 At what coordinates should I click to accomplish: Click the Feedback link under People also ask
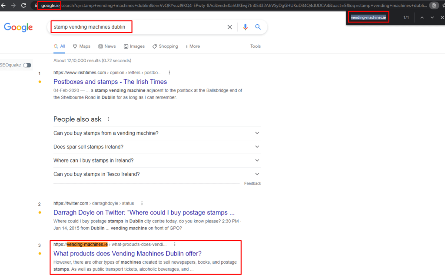coord(252,184)
